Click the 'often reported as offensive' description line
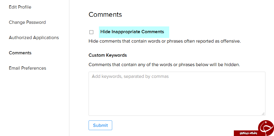The height and width of the screenshot is (136, 274). point(165,41)
